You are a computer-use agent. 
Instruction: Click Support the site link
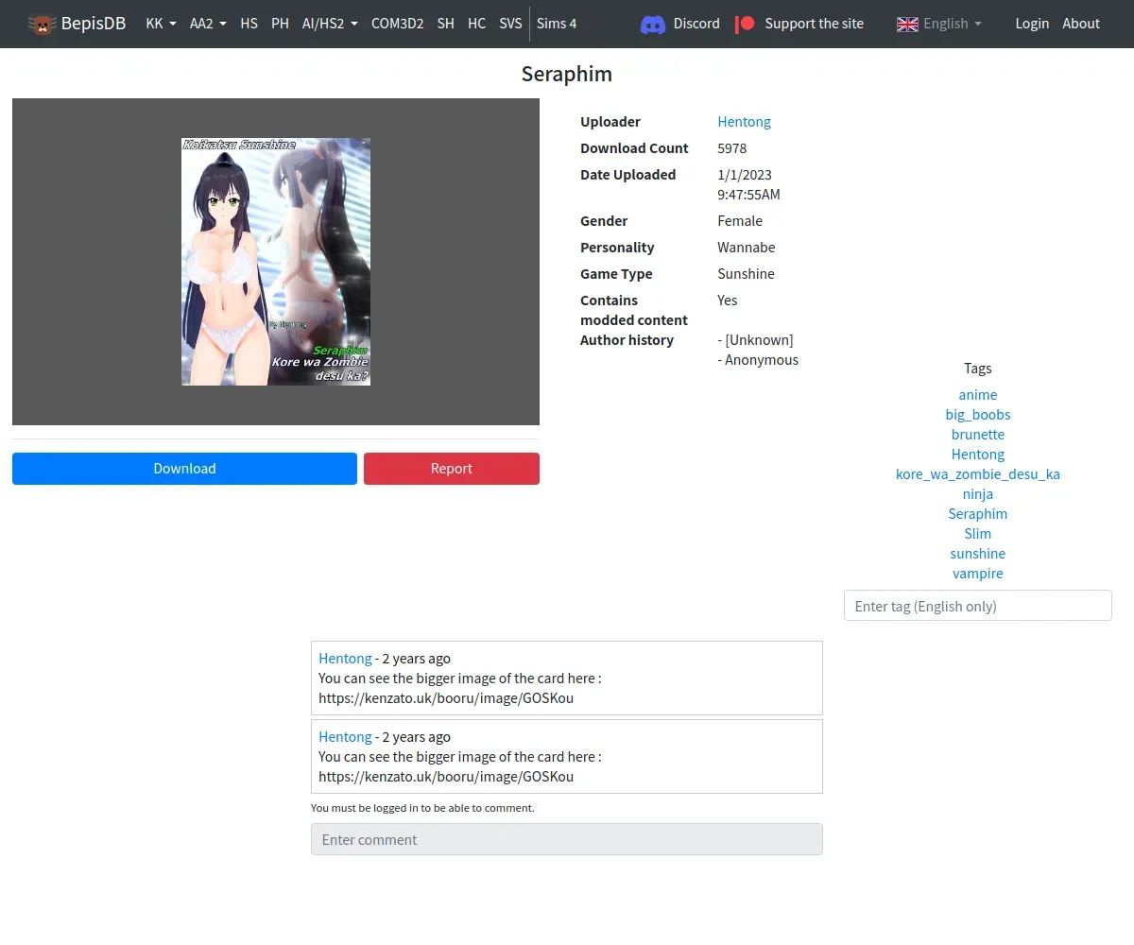coord(814,24)
